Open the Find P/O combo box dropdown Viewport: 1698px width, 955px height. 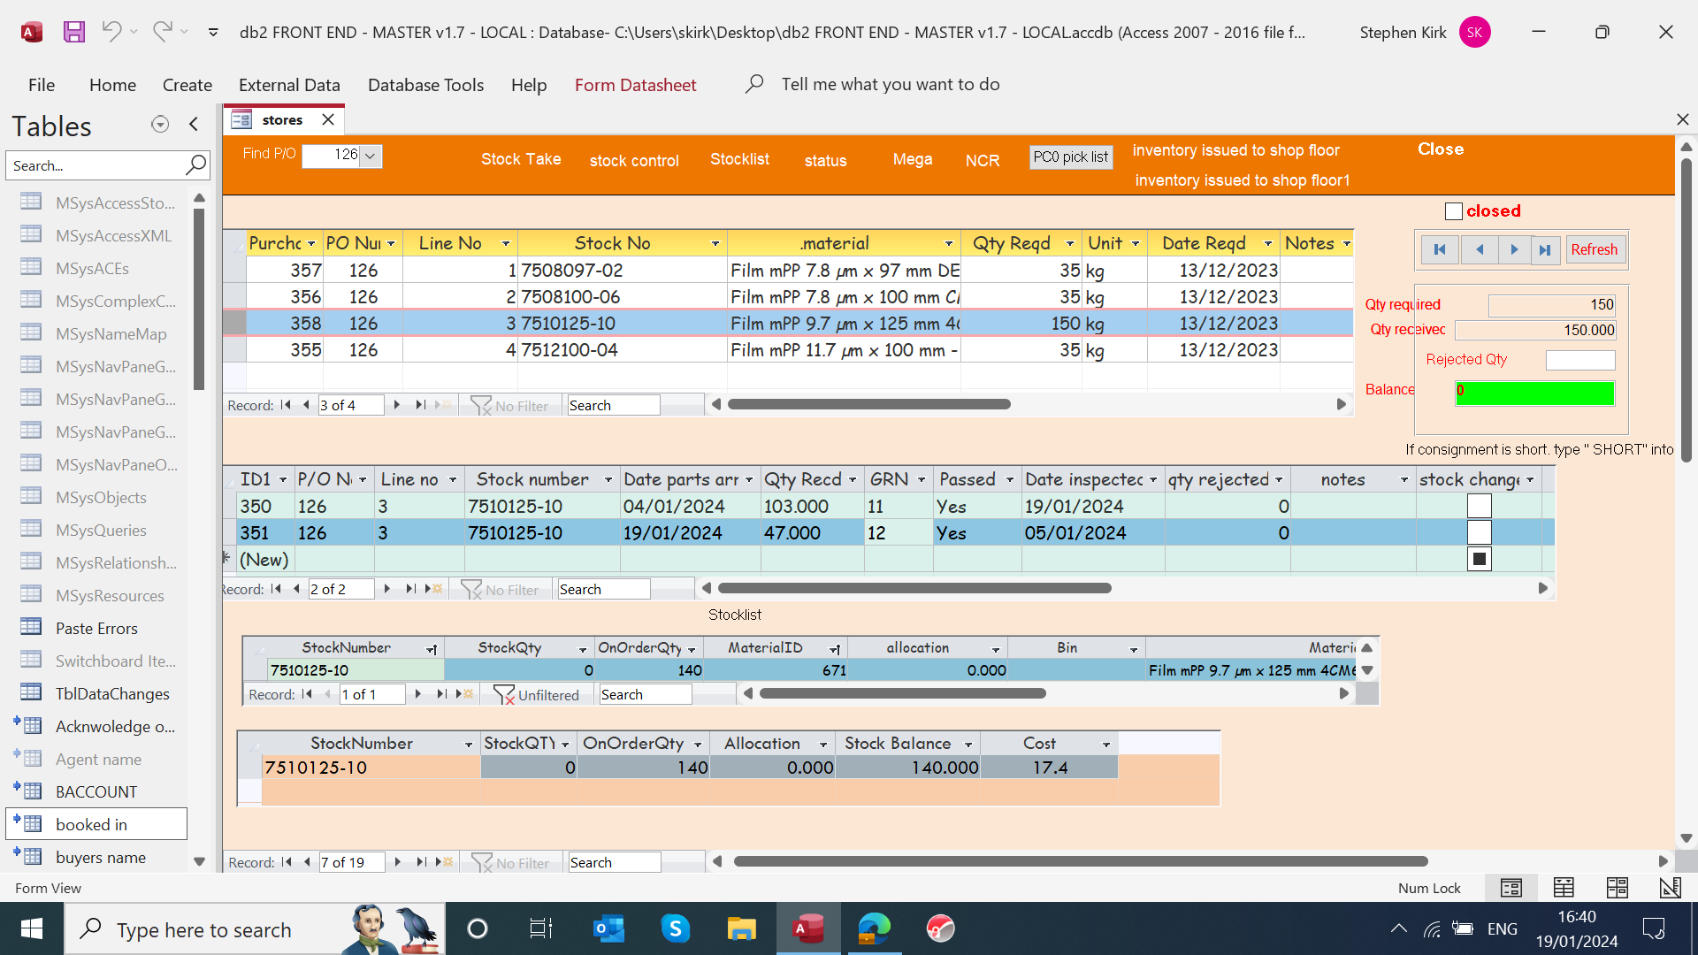(x=371, y=156)
